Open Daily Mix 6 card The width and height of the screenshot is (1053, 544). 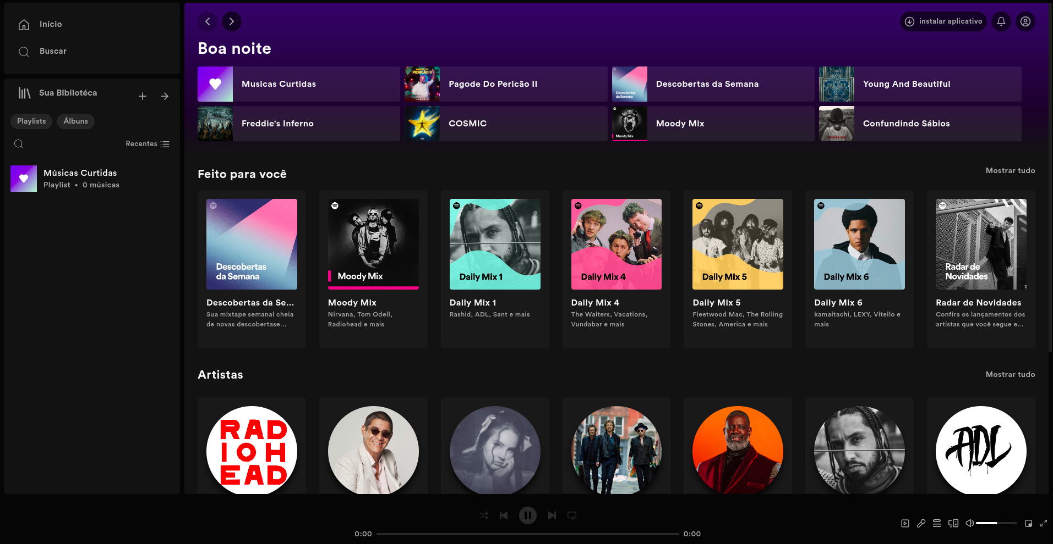pos(859,269)
